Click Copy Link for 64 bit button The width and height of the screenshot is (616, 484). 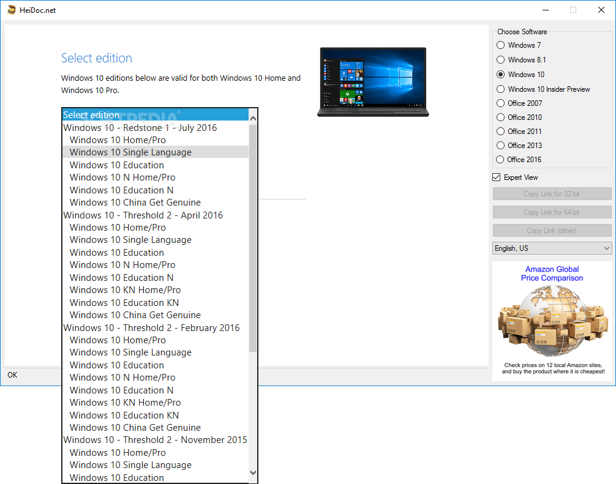(552, 212)
